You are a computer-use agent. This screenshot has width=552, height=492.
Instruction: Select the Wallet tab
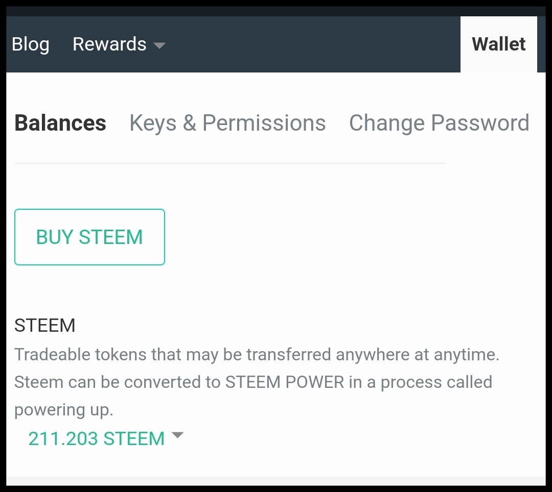[498, 44]
